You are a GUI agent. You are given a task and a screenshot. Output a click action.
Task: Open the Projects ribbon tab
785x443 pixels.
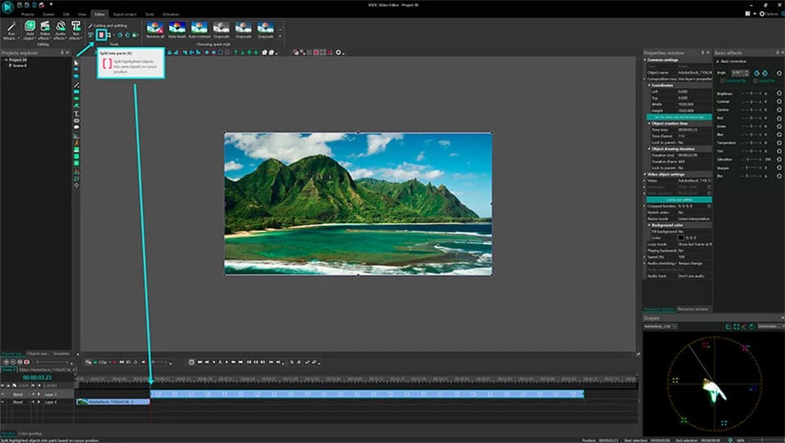coord(28,14)
